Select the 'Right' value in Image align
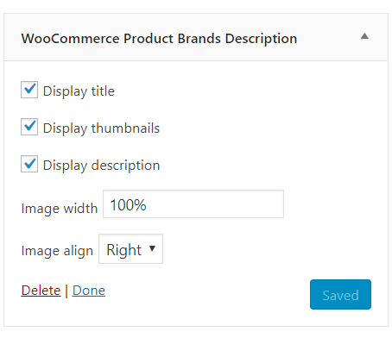392x338 pixels. [x=124, y=249]
